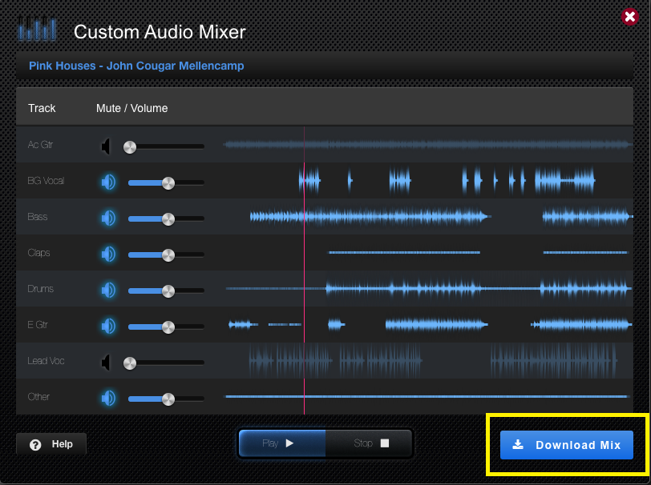Click the E Gtr volume slider knob
The width and height of the screenshot is (651, 485).
point(168,327)
